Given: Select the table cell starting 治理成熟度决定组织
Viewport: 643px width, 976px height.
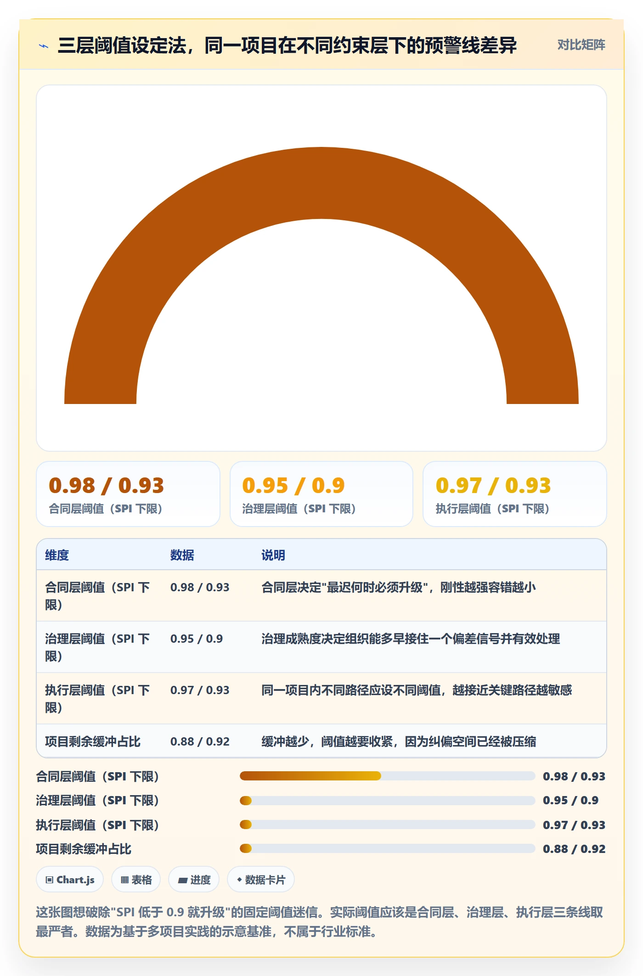Looking at the screenshot, I should 429,647.
